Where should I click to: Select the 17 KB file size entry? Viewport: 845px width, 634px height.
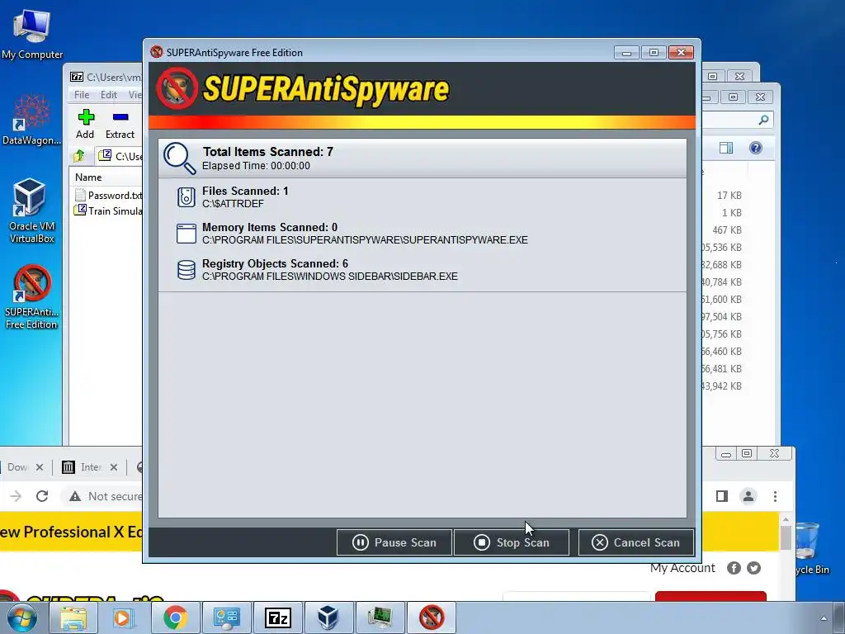pyautogui.click(x=729, y=195)
